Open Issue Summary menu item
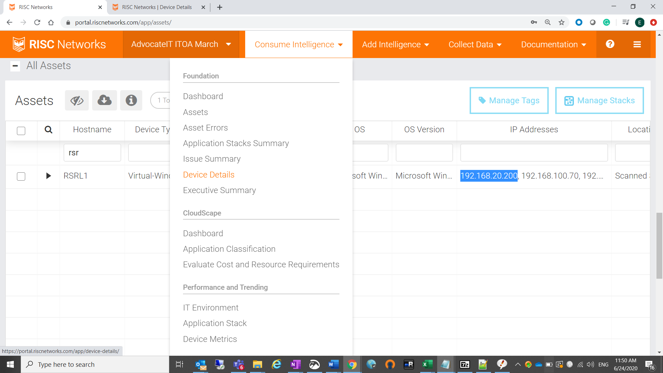Image resolution: width=663 pixels, height=373 pixels. tap(212, 159)
